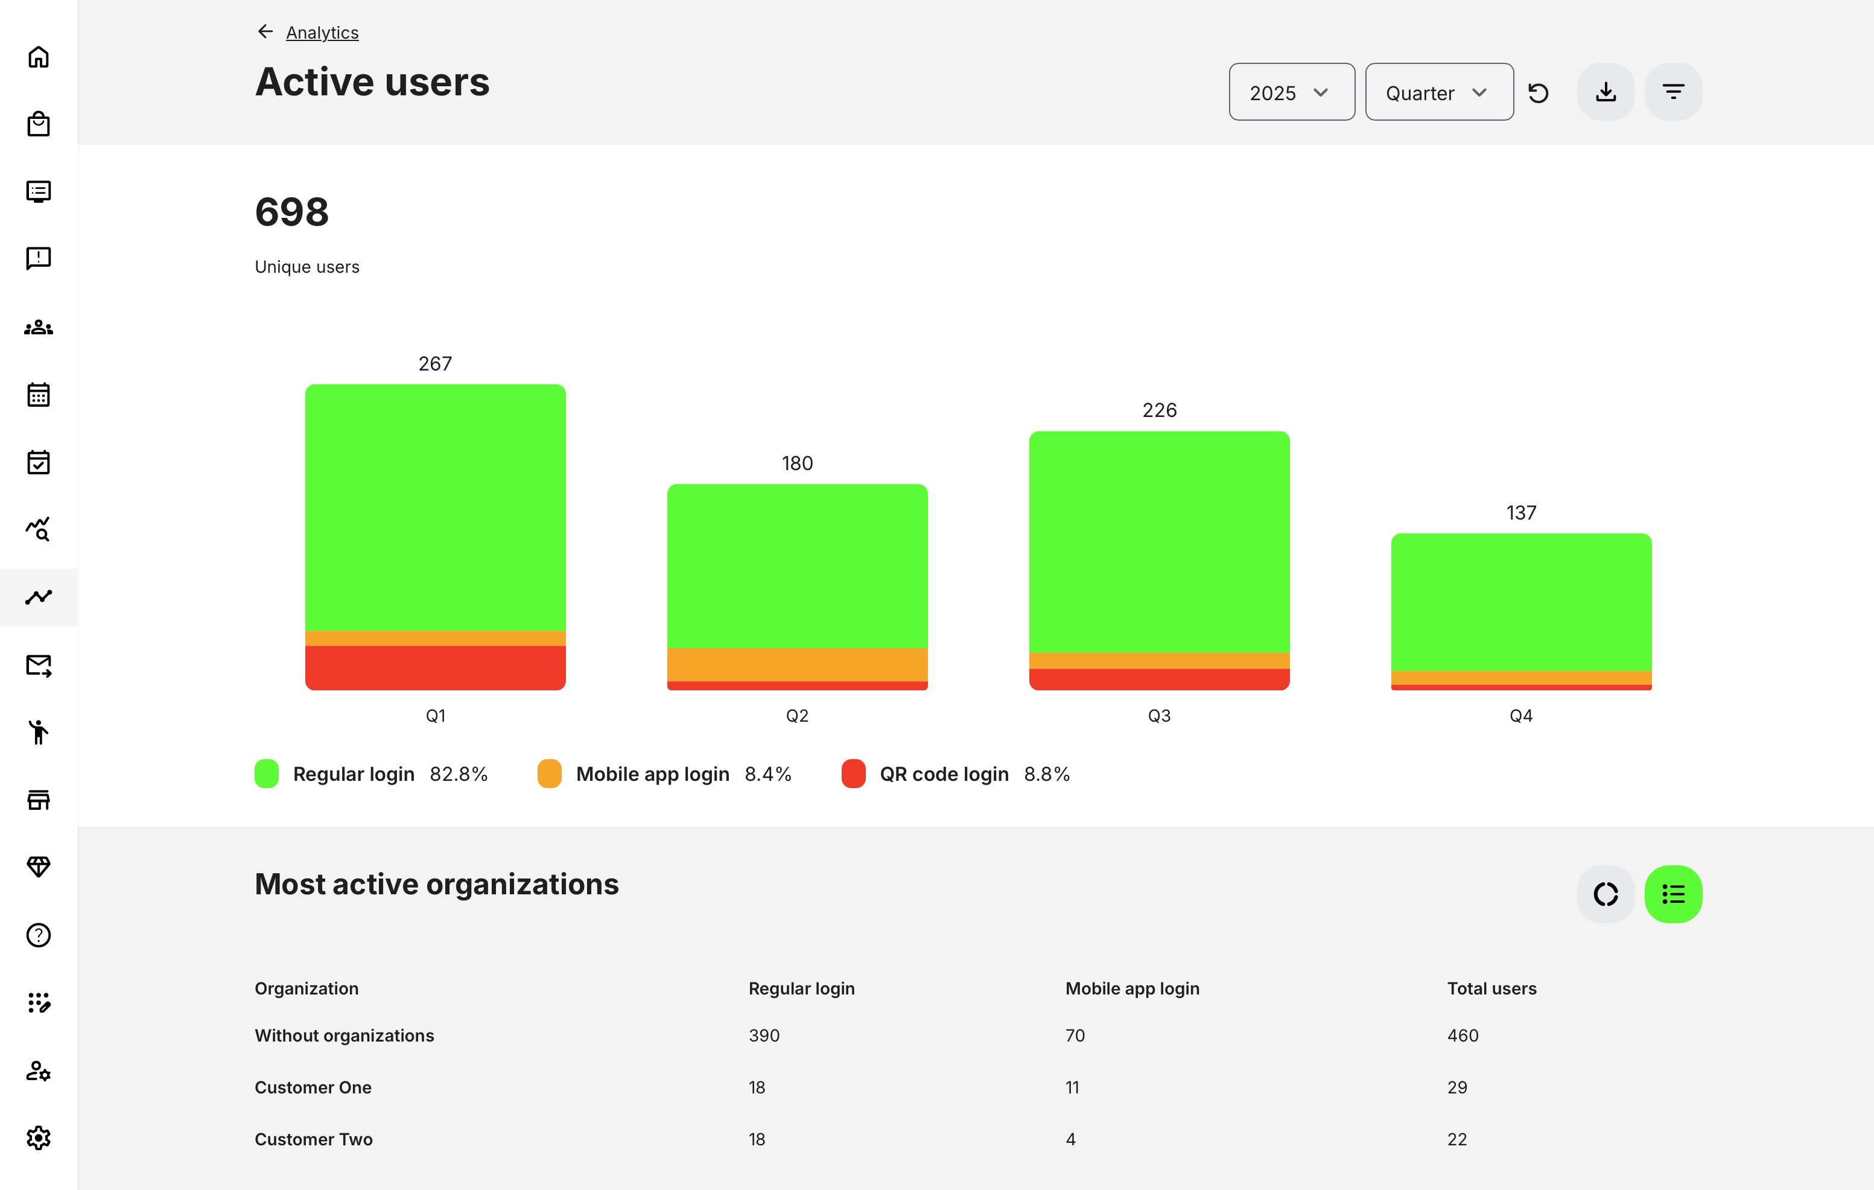This screenshot has height=1190, width=1874.
Task: Select the search analytics icon in sidebar
Action: (37, 530)
